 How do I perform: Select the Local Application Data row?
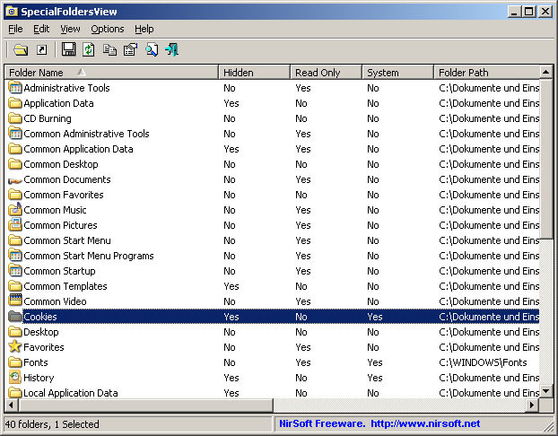click(274, 393)
